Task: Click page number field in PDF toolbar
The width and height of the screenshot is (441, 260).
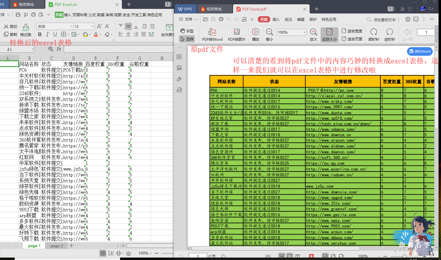Action: point(426,32)
